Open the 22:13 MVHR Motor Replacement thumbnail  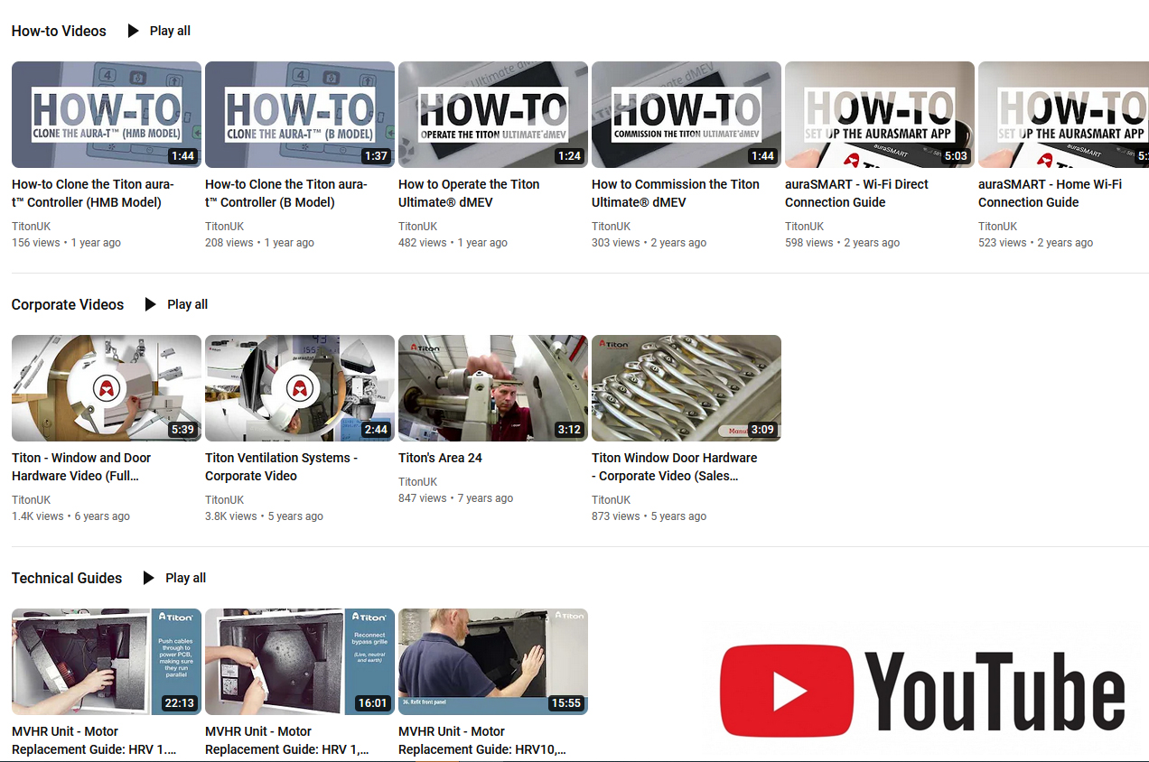107,662
